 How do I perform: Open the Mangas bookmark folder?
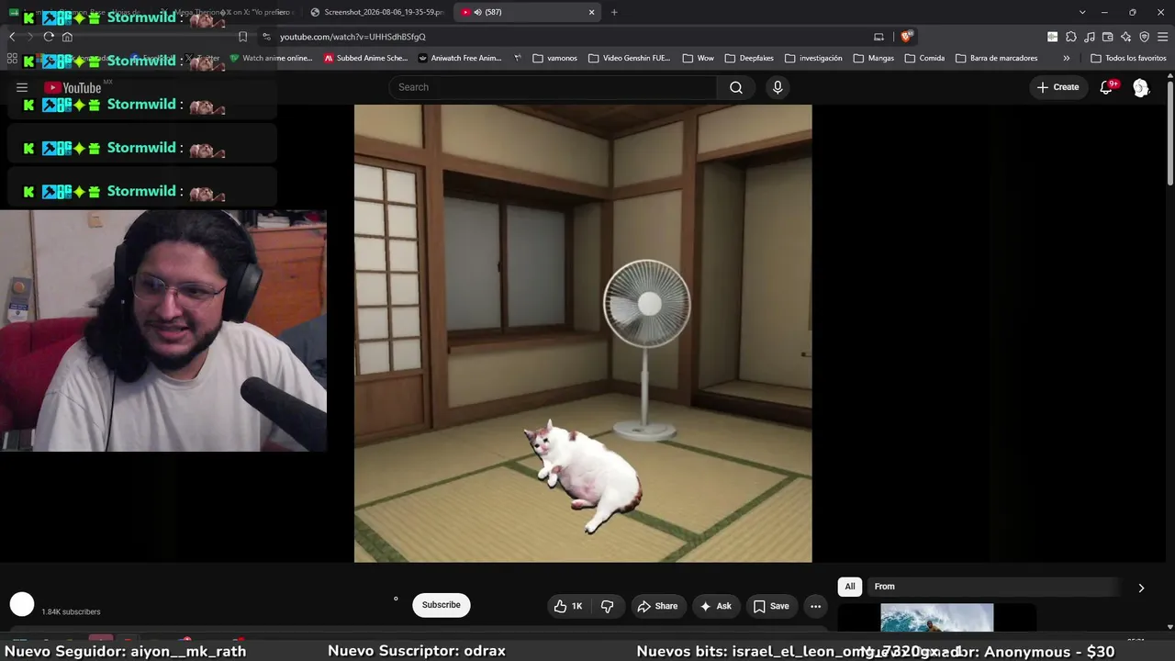(x=874, y=58)
